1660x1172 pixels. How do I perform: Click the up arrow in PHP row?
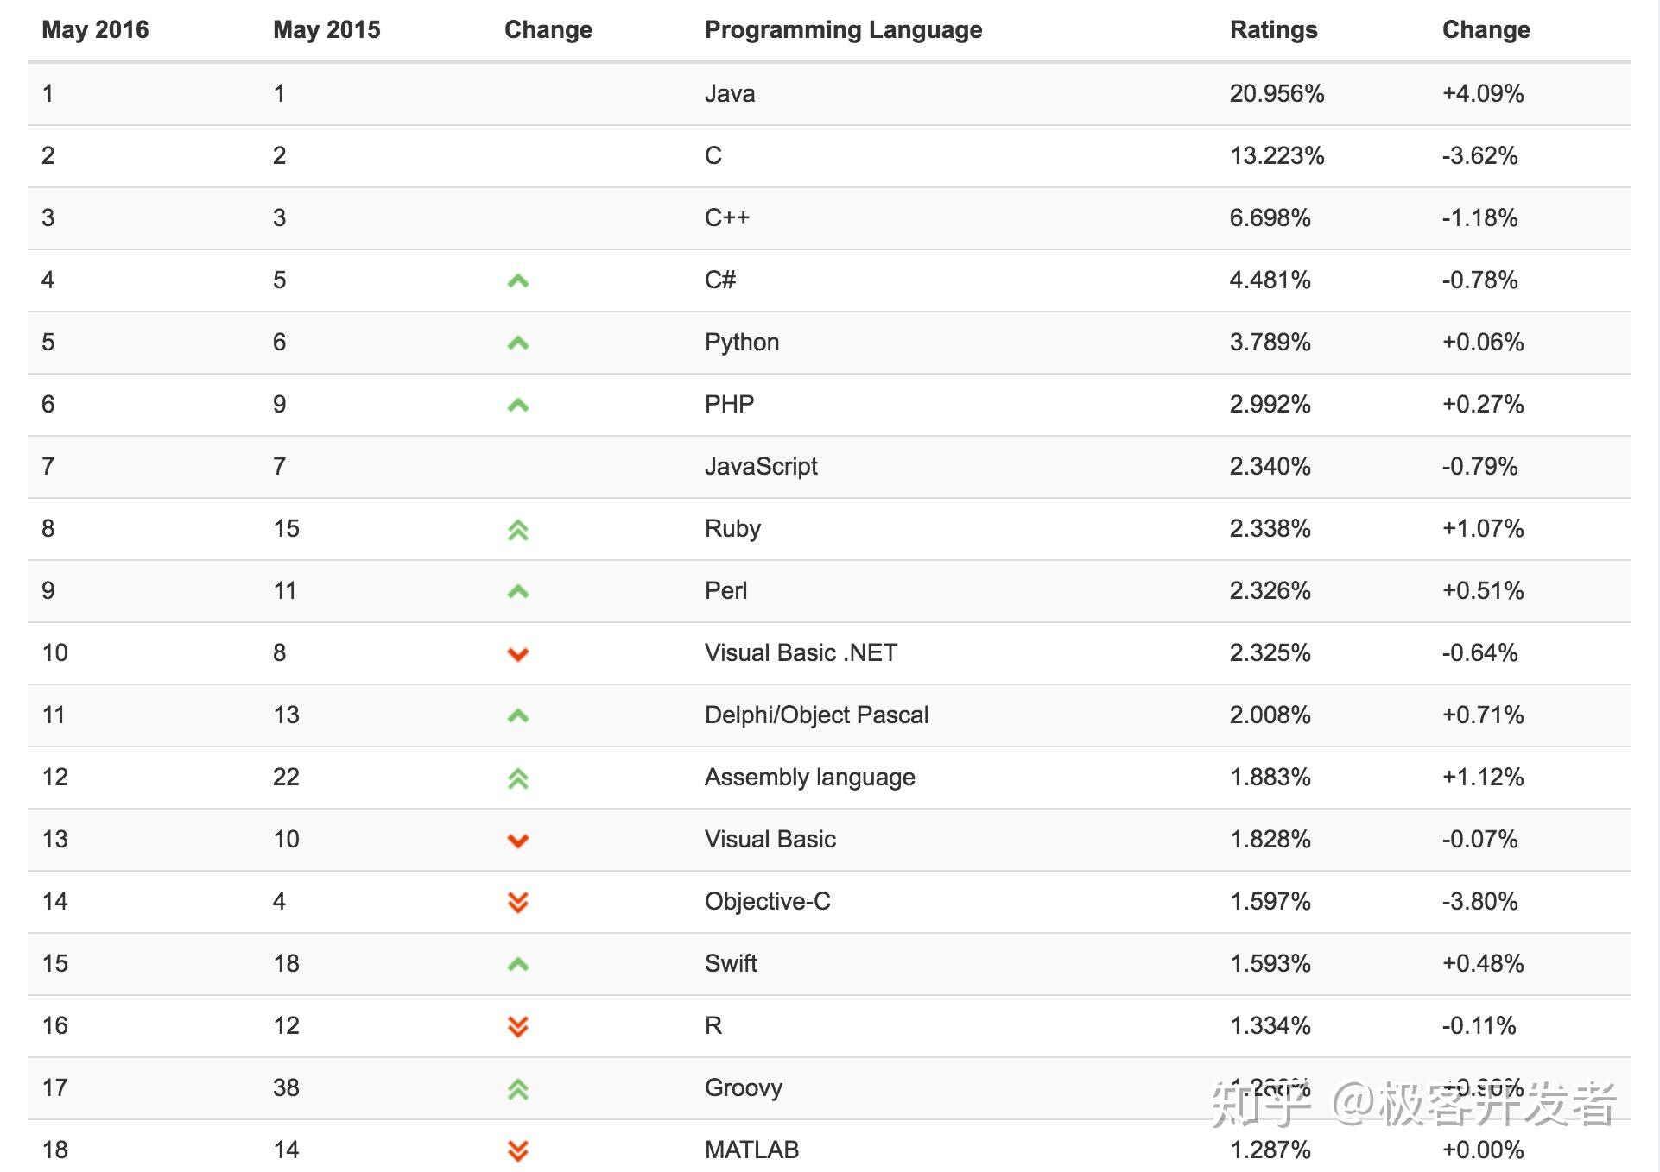(x=517, y=406)
